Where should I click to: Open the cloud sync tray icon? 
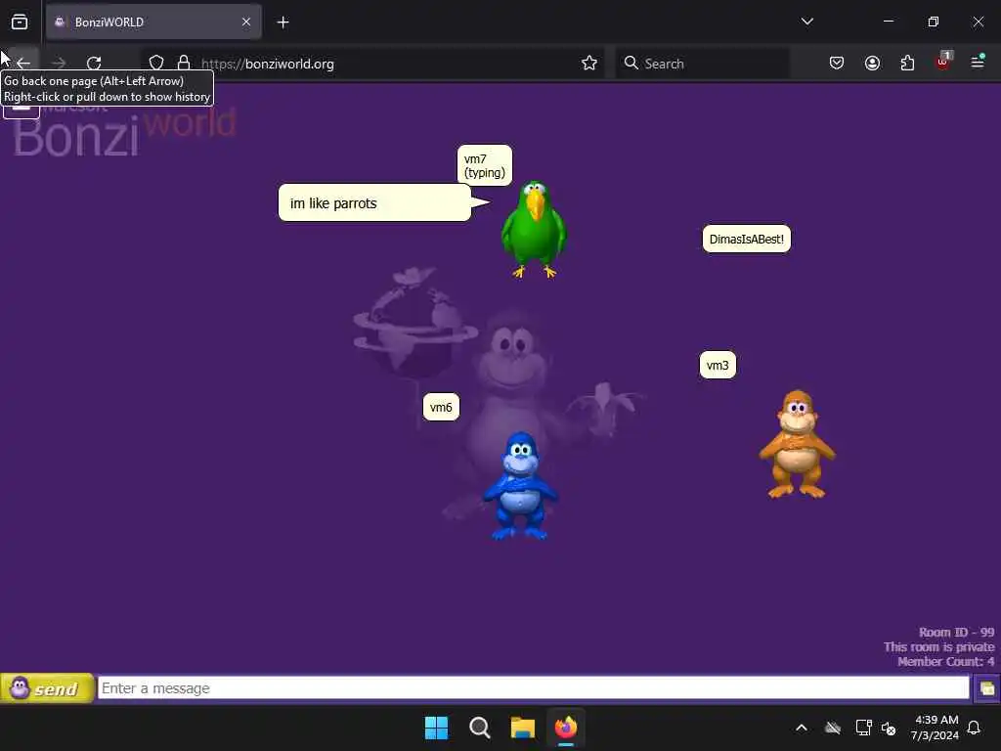tap(833, 728)
